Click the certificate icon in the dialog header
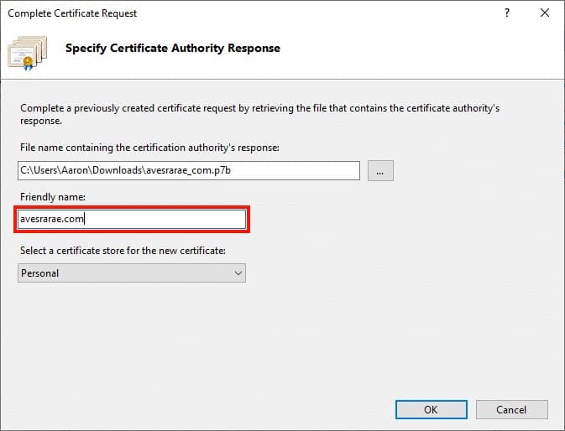 click(27, 51)
